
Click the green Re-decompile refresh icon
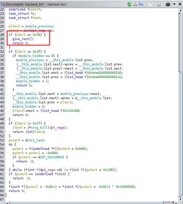[x=129, y=4]
